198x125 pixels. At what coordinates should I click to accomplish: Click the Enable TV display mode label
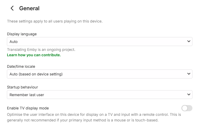[x=28, y=108]
